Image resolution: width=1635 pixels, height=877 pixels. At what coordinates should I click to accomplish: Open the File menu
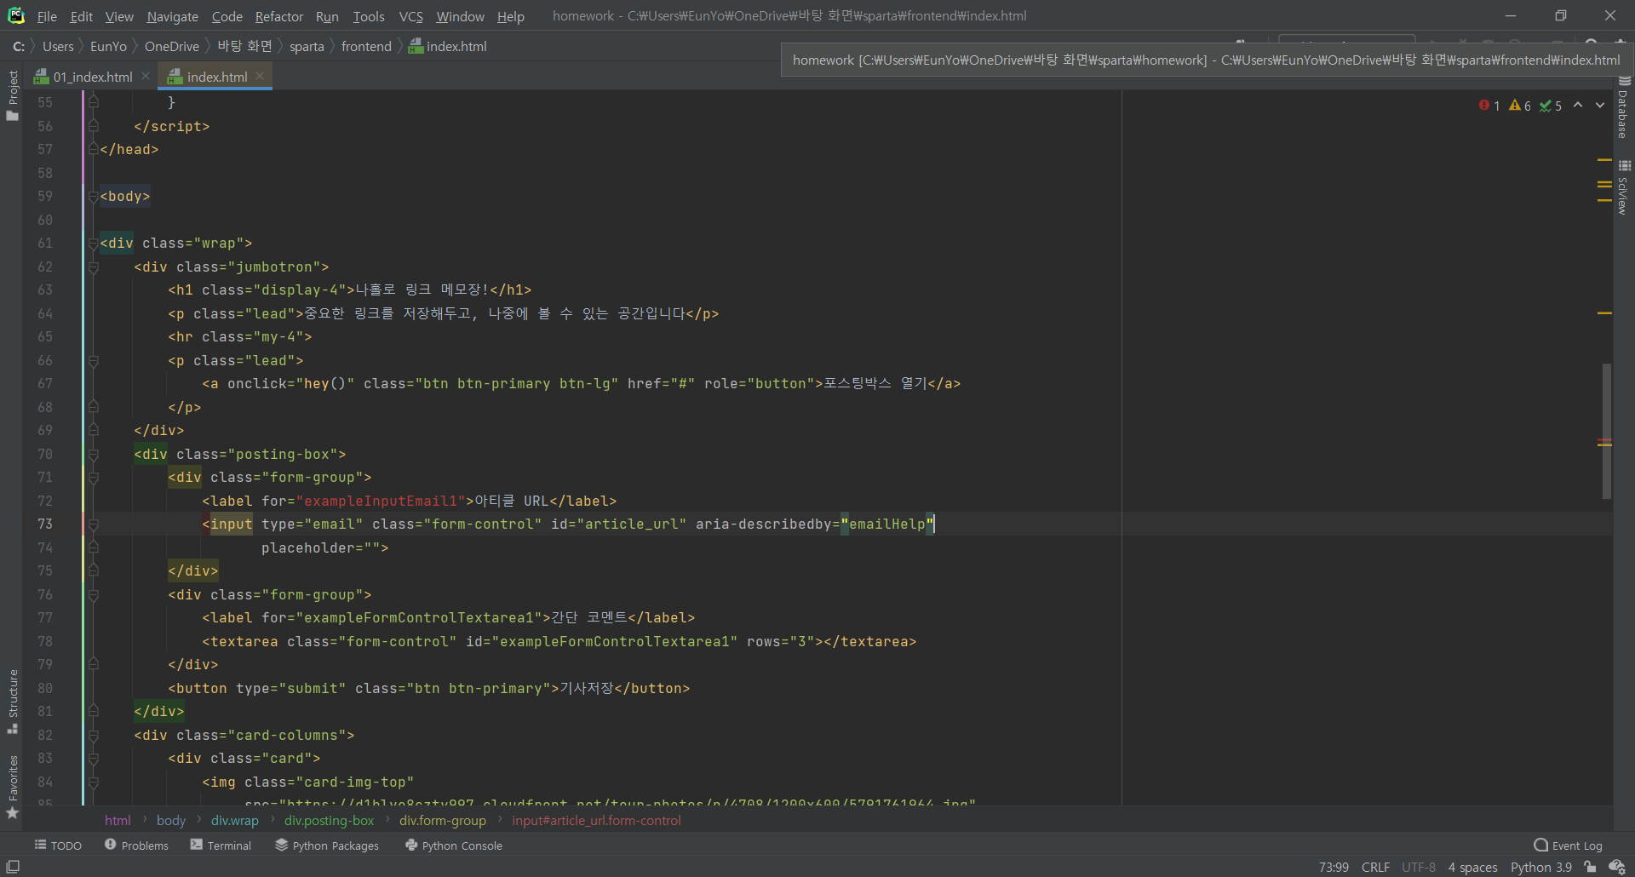pos(47,16)
